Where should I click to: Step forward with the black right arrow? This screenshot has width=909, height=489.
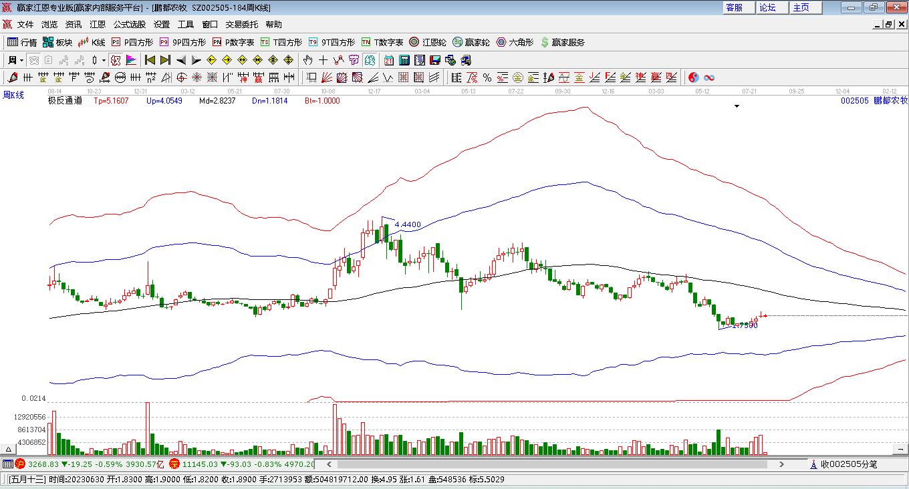point(196,60)
